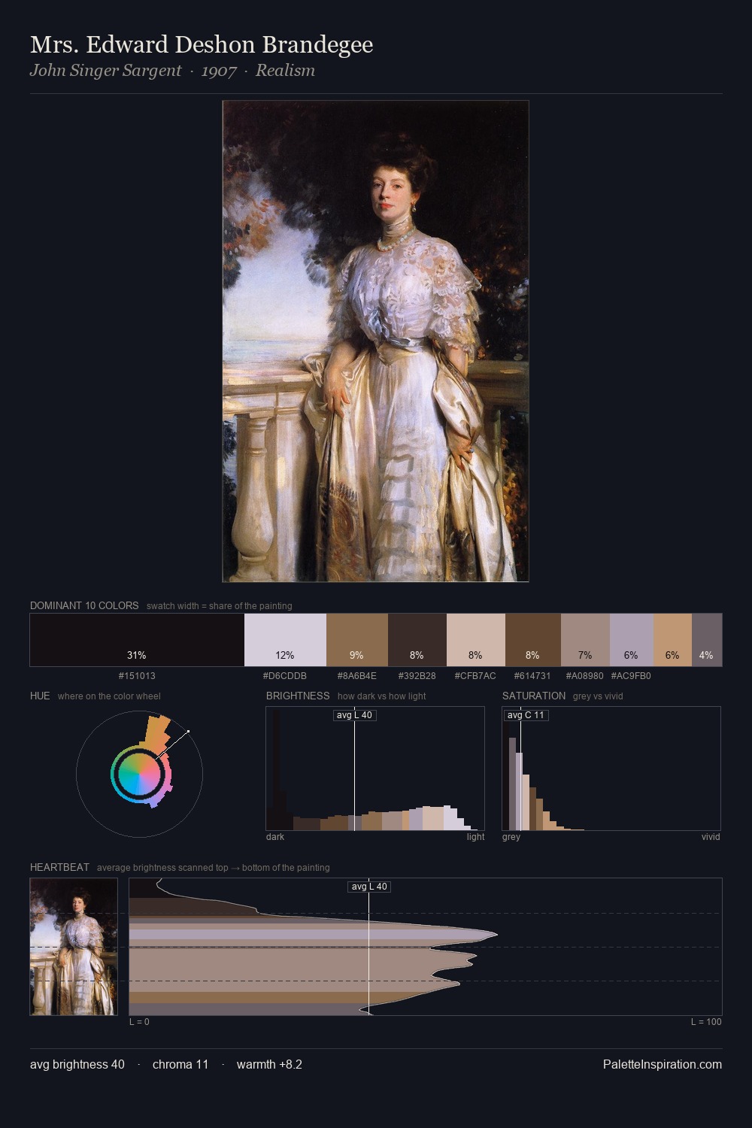Select the brown swatch above #614731

click(x=533, y=640)
